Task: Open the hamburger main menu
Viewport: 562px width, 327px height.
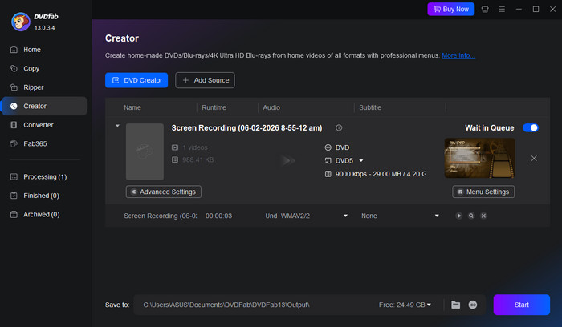Action: pos(502,10)
